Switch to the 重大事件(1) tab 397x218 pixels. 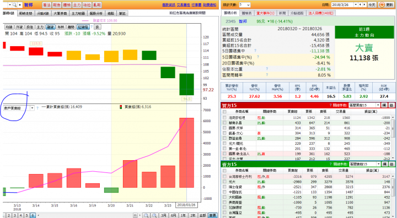point(265,13)
